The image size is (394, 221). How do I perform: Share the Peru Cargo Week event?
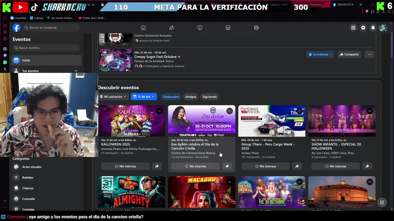click(x=297, y=166)
